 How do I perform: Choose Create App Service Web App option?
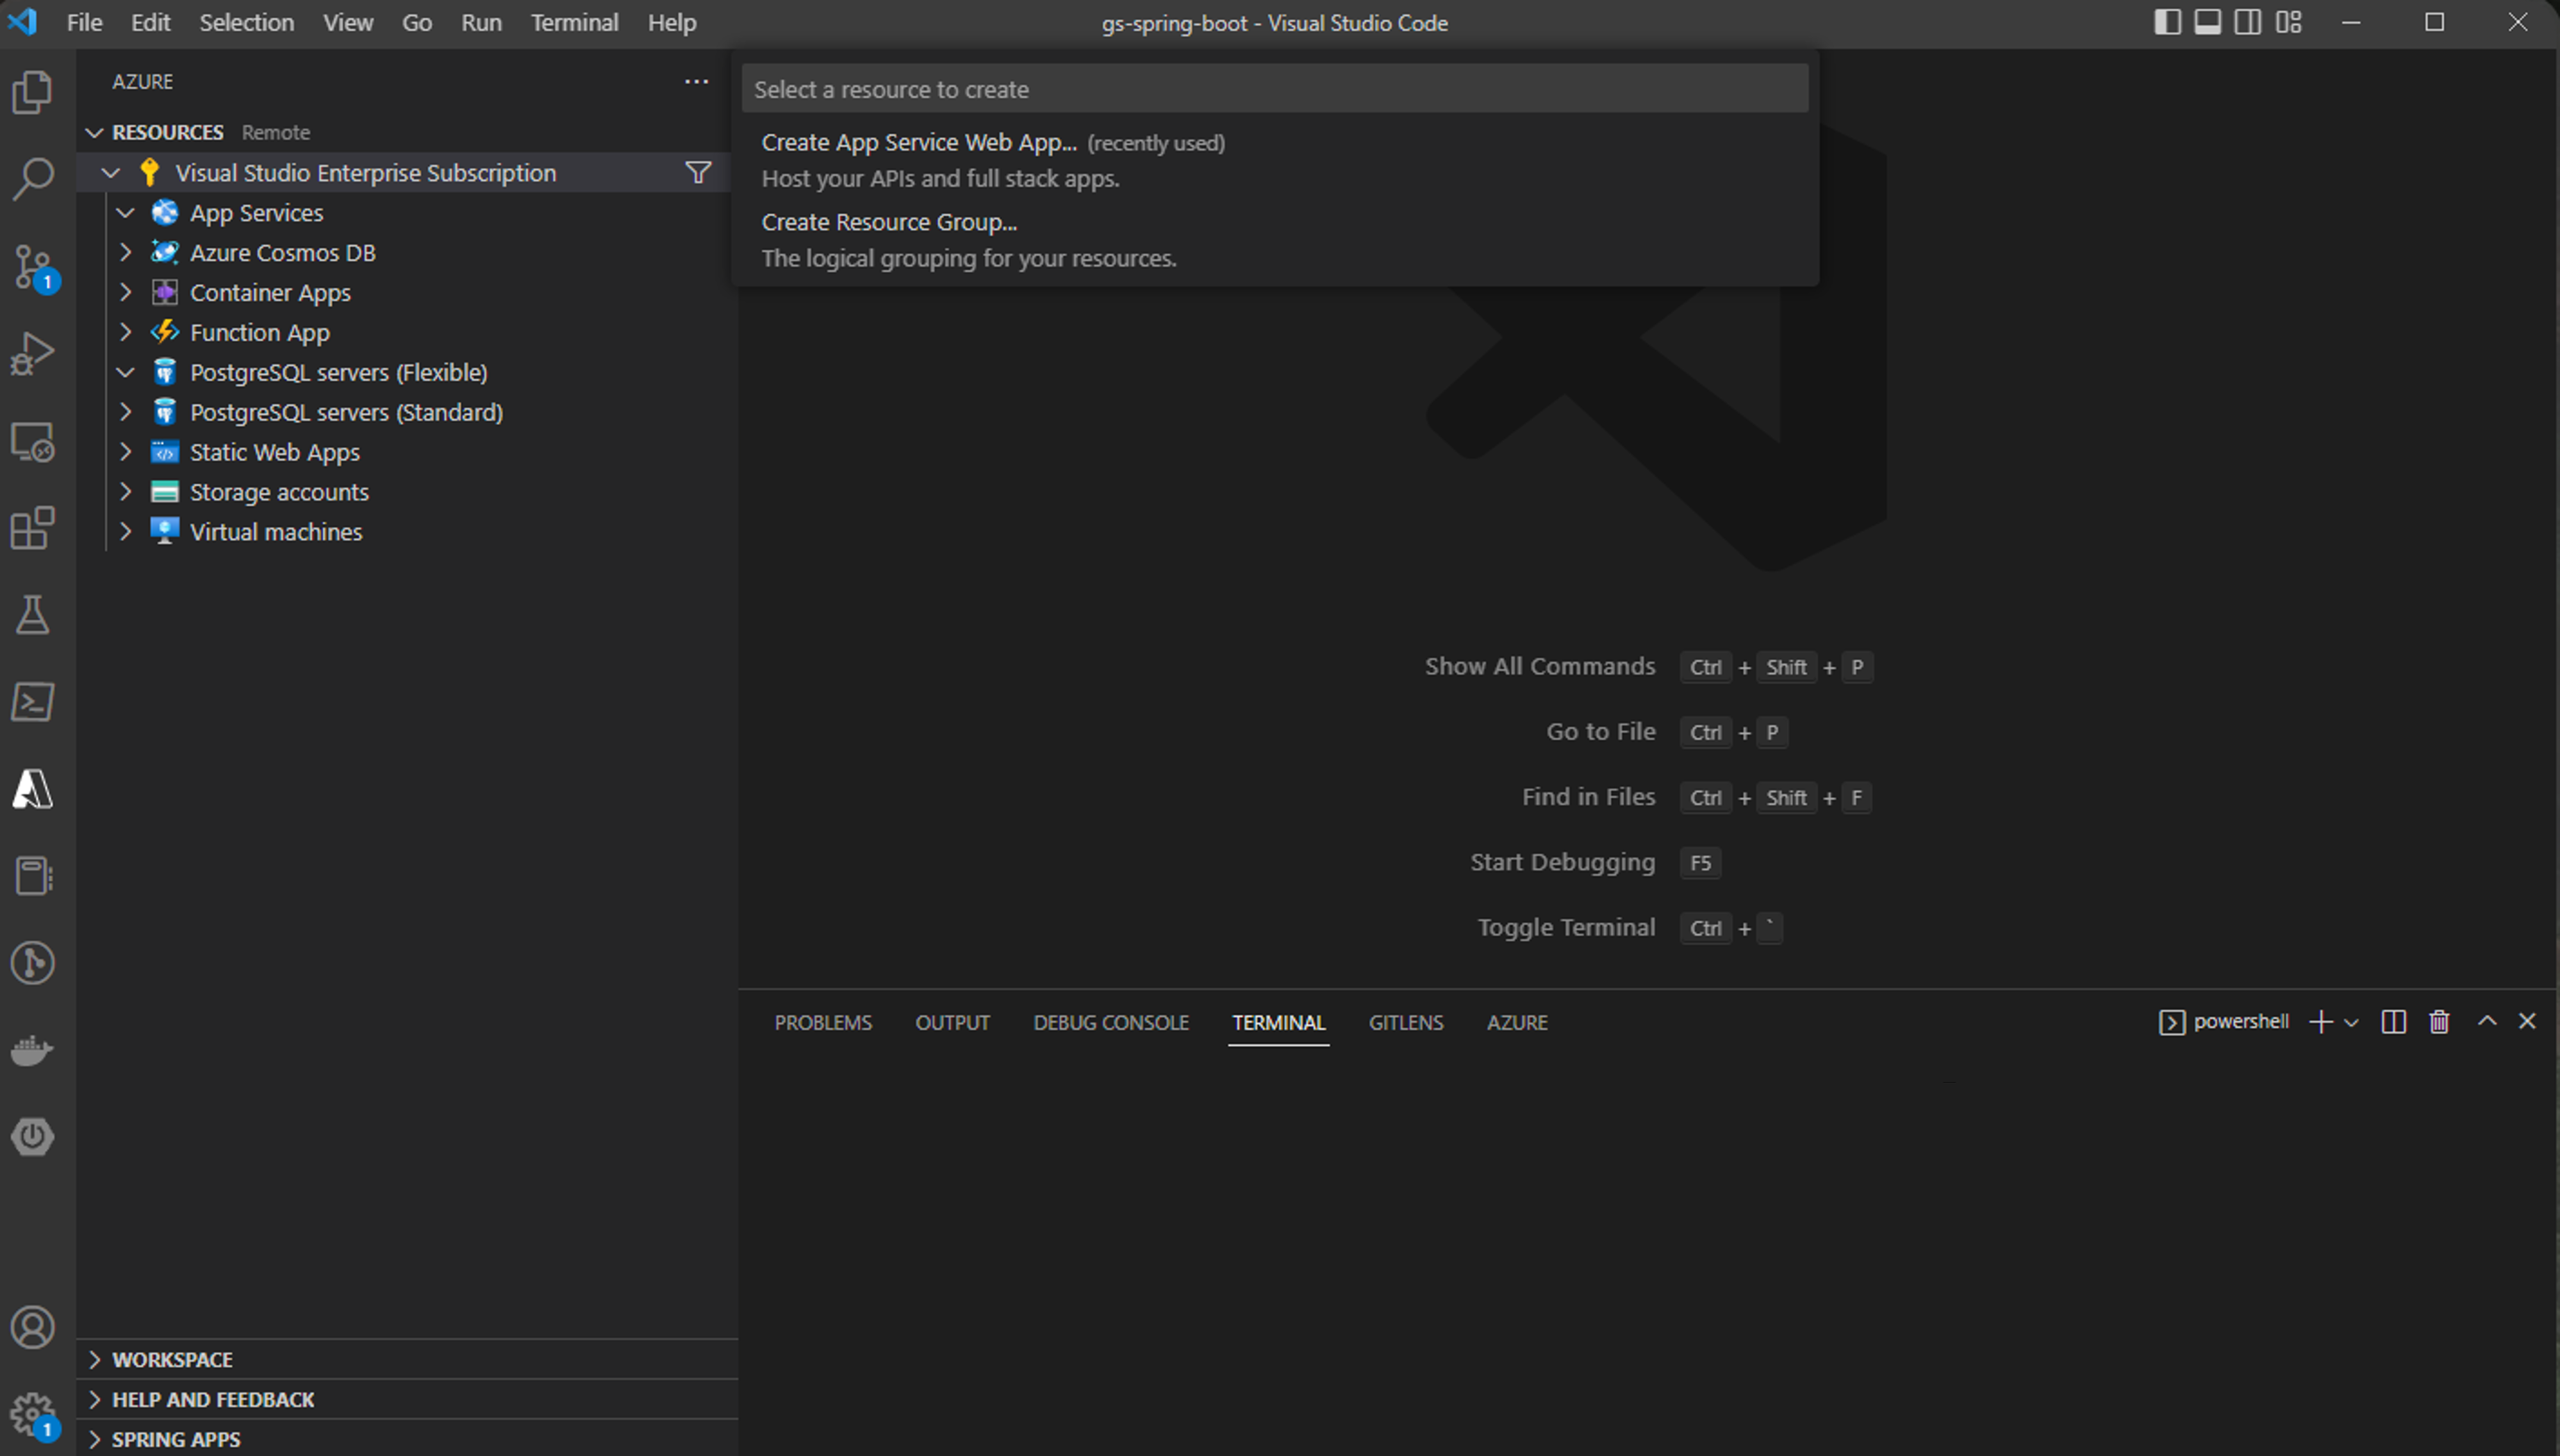[x=1275, y=160]
